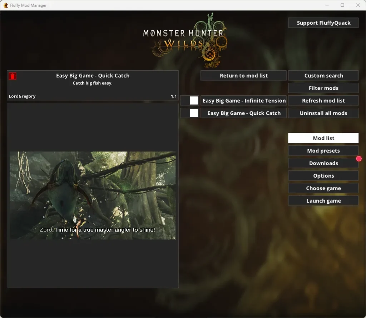Viewport: 366px width, 318px height.
Task: Open the Filter mods option
Action: pos(323,88)
